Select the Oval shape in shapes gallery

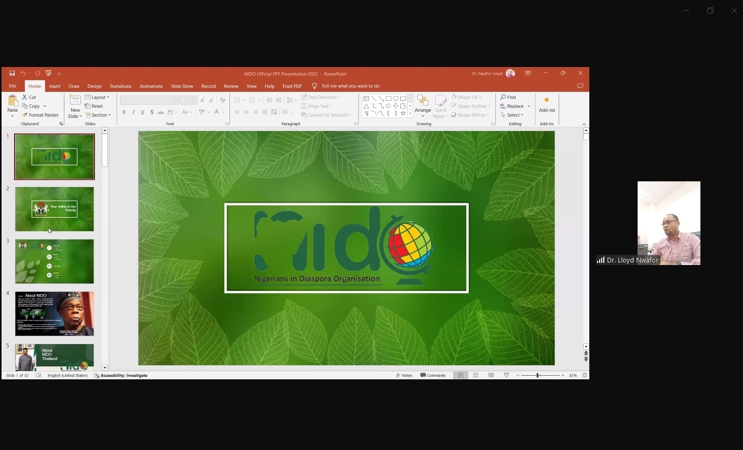[x=396, y=98]
